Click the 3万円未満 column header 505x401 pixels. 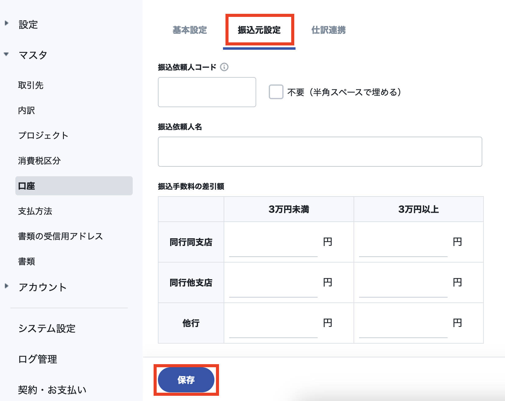point(289,209)
